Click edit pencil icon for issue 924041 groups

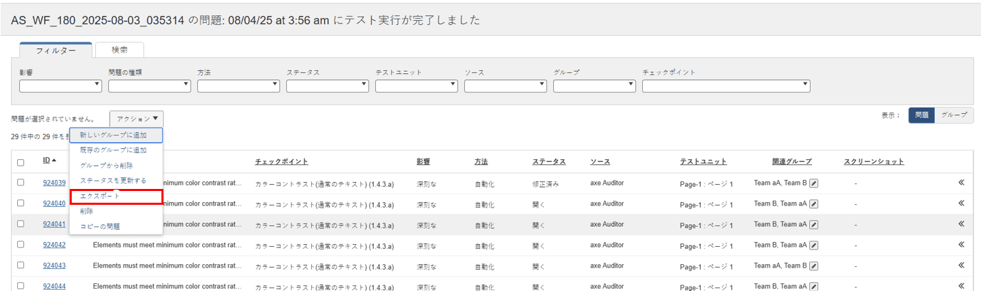813,224
